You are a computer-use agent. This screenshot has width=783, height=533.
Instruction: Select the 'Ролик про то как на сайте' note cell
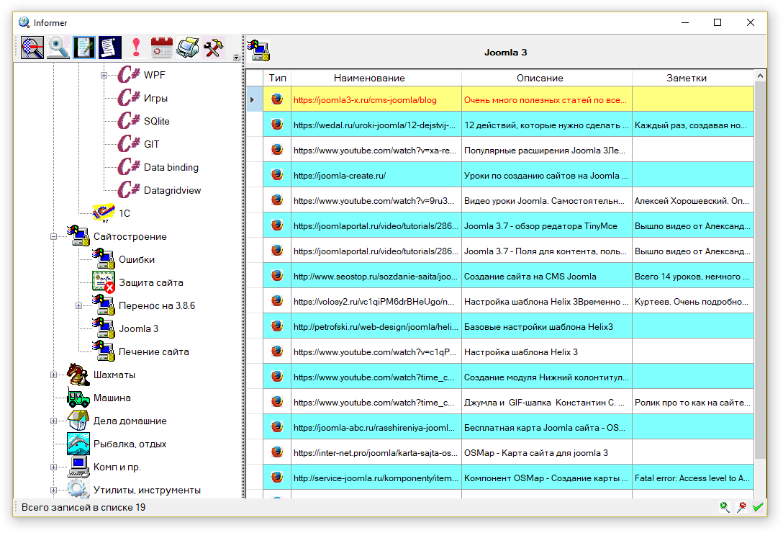point(692,401)
